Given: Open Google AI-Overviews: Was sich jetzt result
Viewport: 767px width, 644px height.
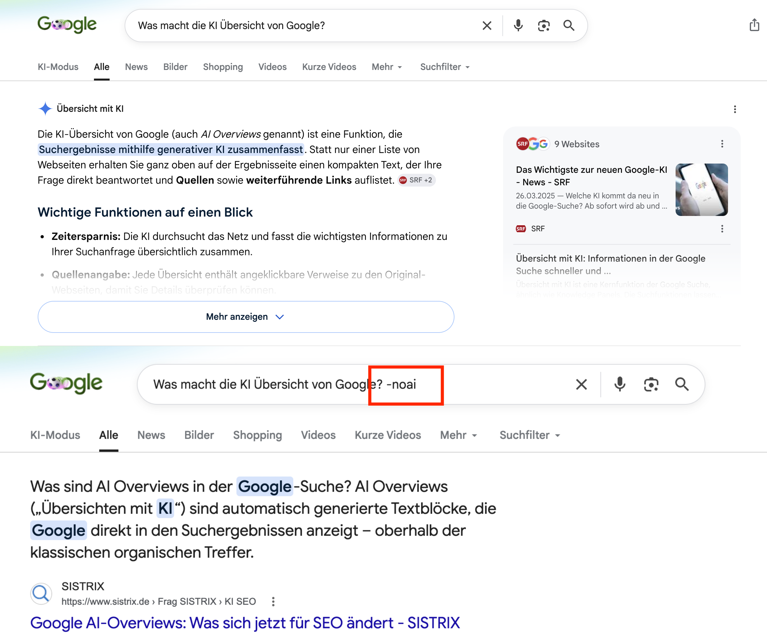Looking at the screenshot, I should click(x=245, y=623).
